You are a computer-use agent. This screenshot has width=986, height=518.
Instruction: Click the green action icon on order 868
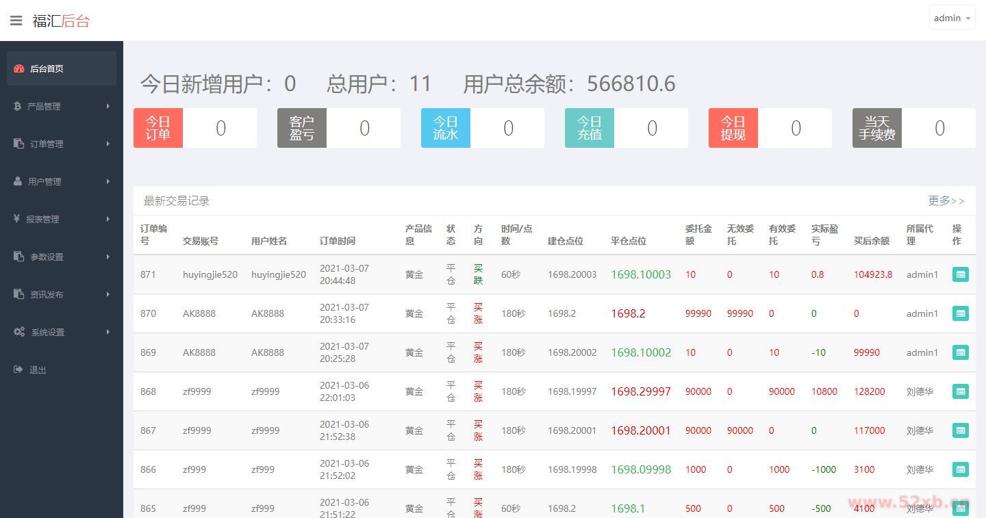point(960,391)
